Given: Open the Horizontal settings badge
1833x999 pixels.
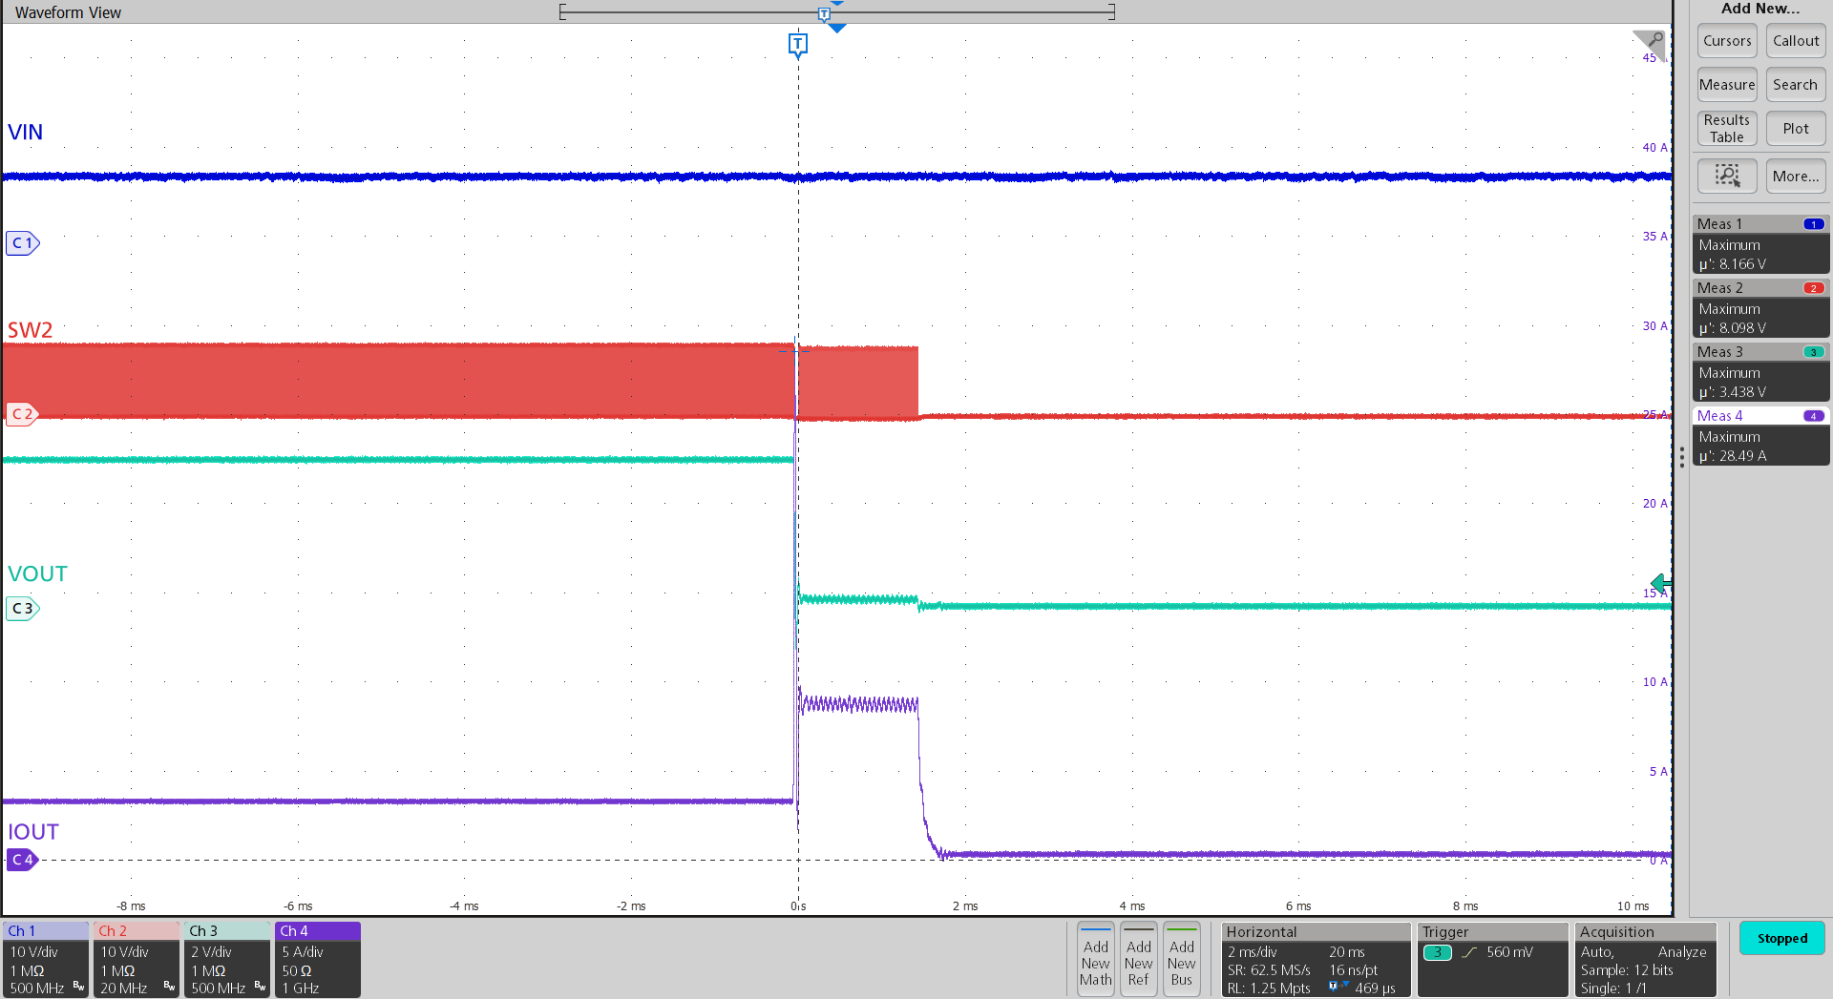Looking at the screenshot, I should (1317, 960).
